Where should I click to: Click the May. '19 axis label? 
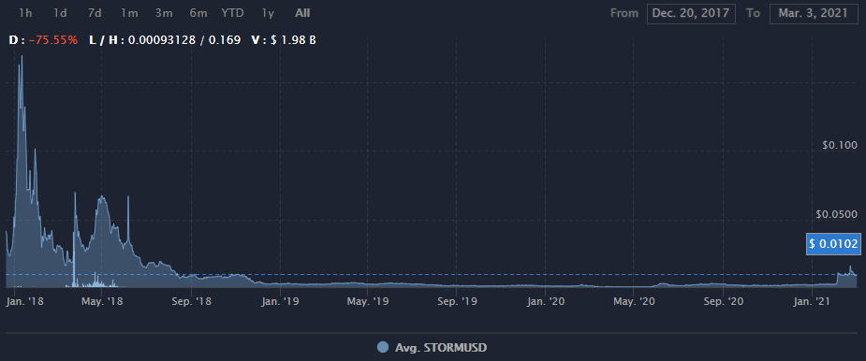(368, 301)
